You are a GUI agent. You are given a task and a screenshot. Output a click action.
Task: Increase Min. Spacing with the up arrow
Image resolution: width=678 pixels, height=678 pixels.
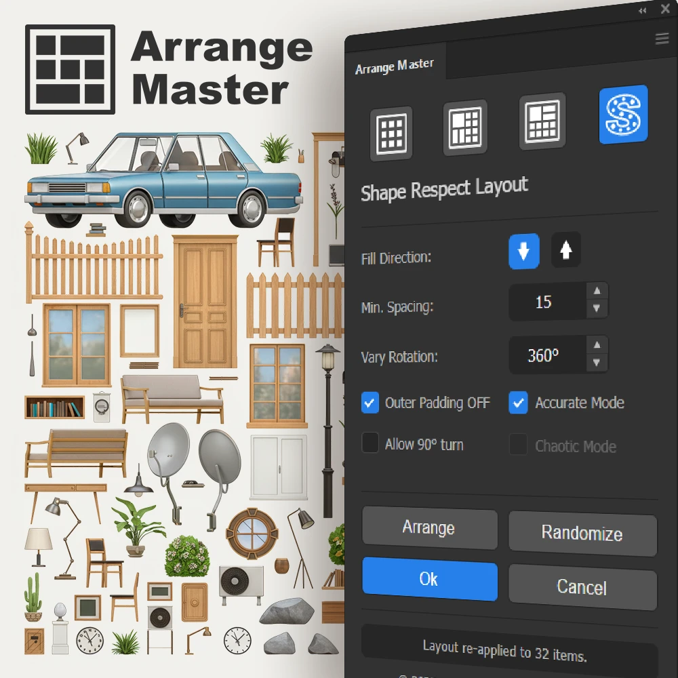coord(597,292)
